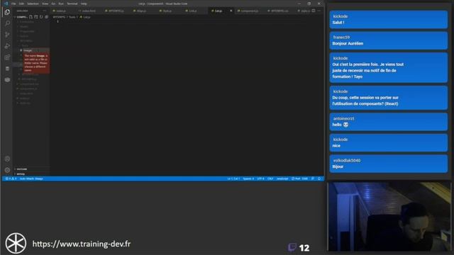Open the Terminal menu

[72, 4]
